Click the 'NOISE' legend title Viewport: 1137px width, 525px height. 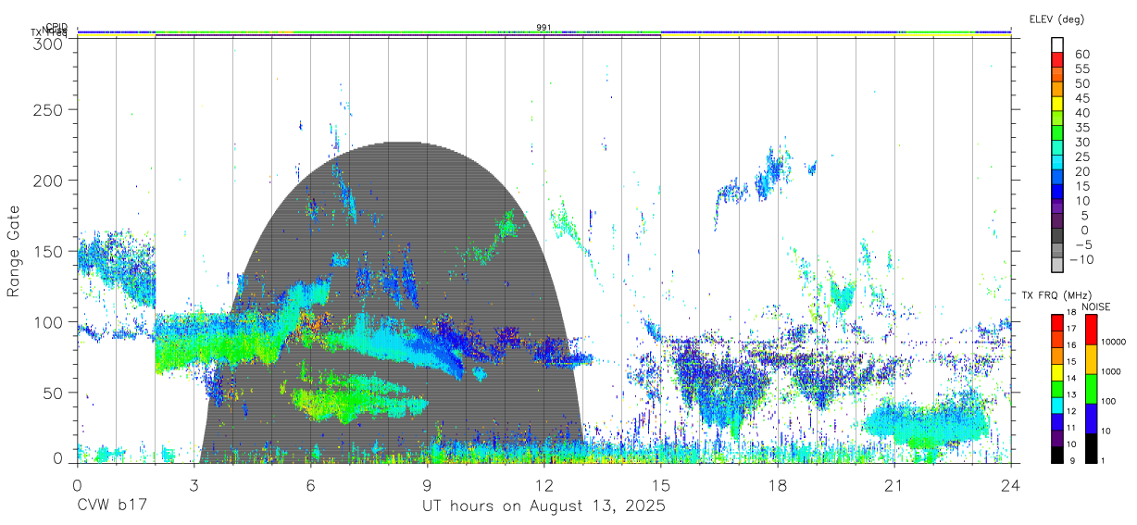click(x=1095, y=306)
